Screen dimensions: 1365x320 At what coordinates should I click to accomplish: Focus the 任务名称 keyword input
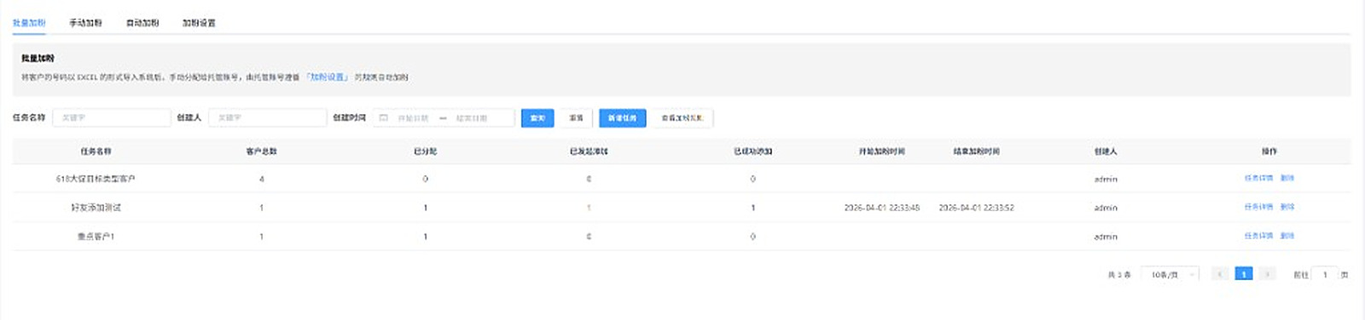click(112, 117)
